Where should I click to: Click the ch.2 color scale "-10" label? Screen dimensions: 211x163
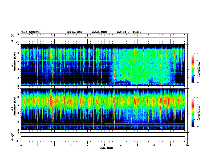[197, 127]
